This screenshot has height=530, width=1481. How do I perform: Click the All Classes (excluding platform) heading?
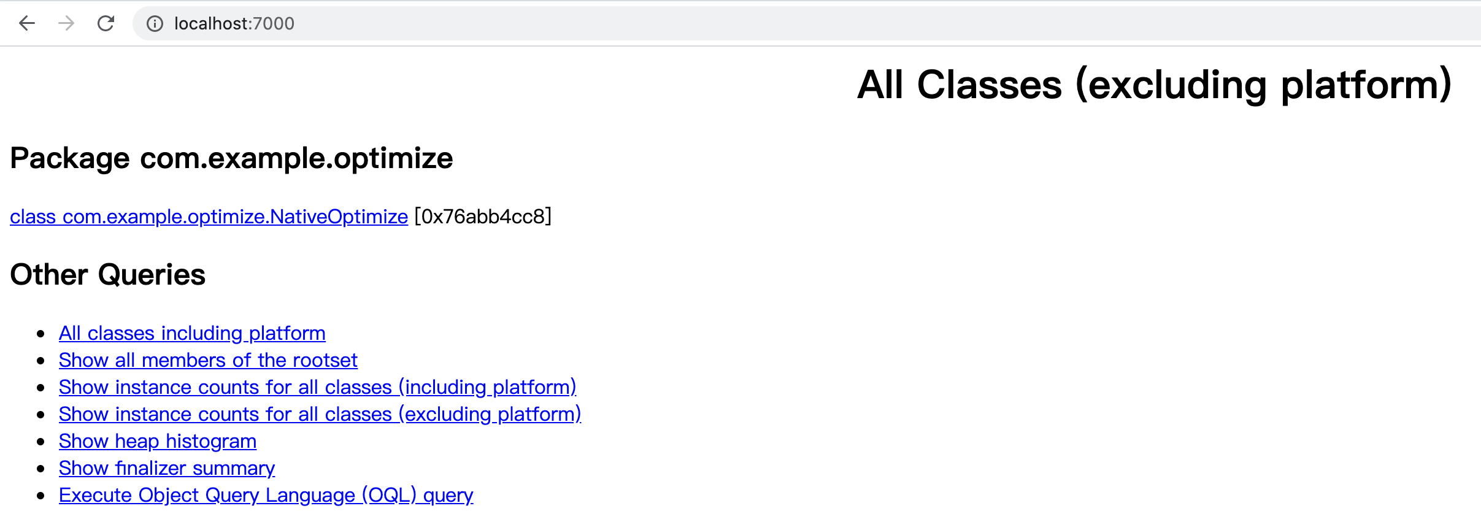[1154, 85]
